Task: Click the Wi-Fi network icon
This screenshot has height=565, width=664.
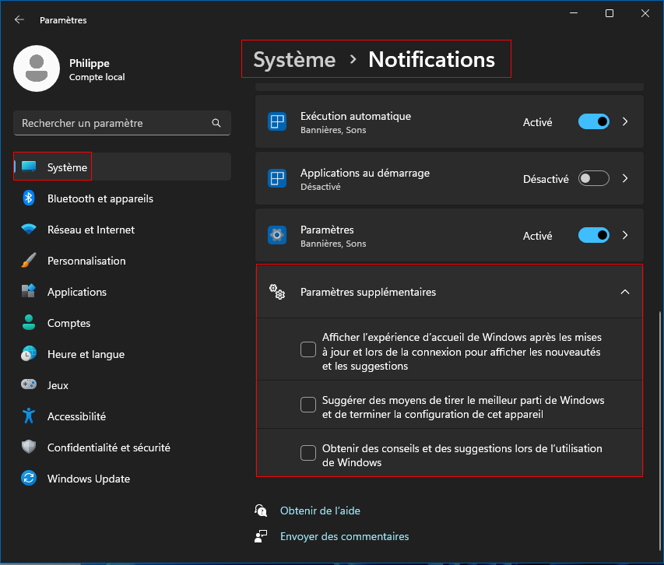Action: click(29, 230)
